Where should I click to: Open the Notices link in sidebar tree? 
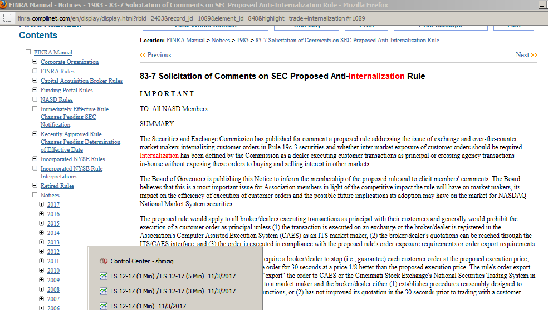pos(50,195)
